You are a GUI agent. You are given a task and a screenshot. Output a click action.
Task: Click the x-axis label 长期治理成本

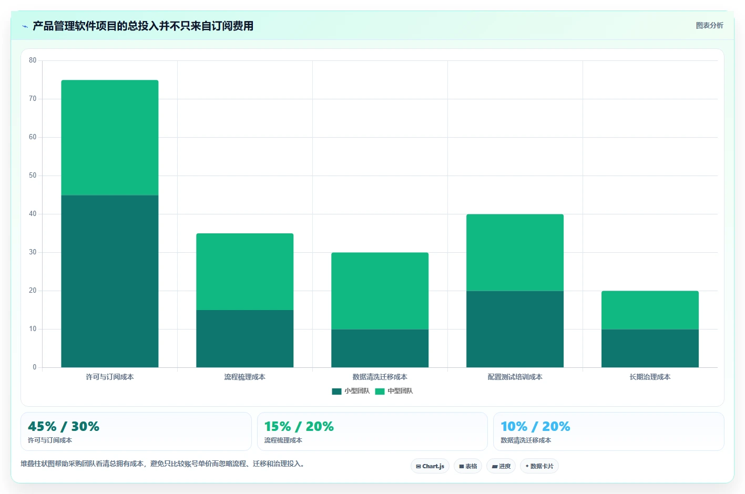point(650,377)
